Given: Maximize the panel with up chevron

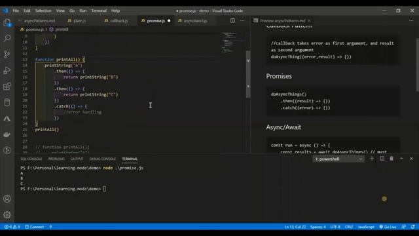Looking at the screenshot, I should [401, 159].
